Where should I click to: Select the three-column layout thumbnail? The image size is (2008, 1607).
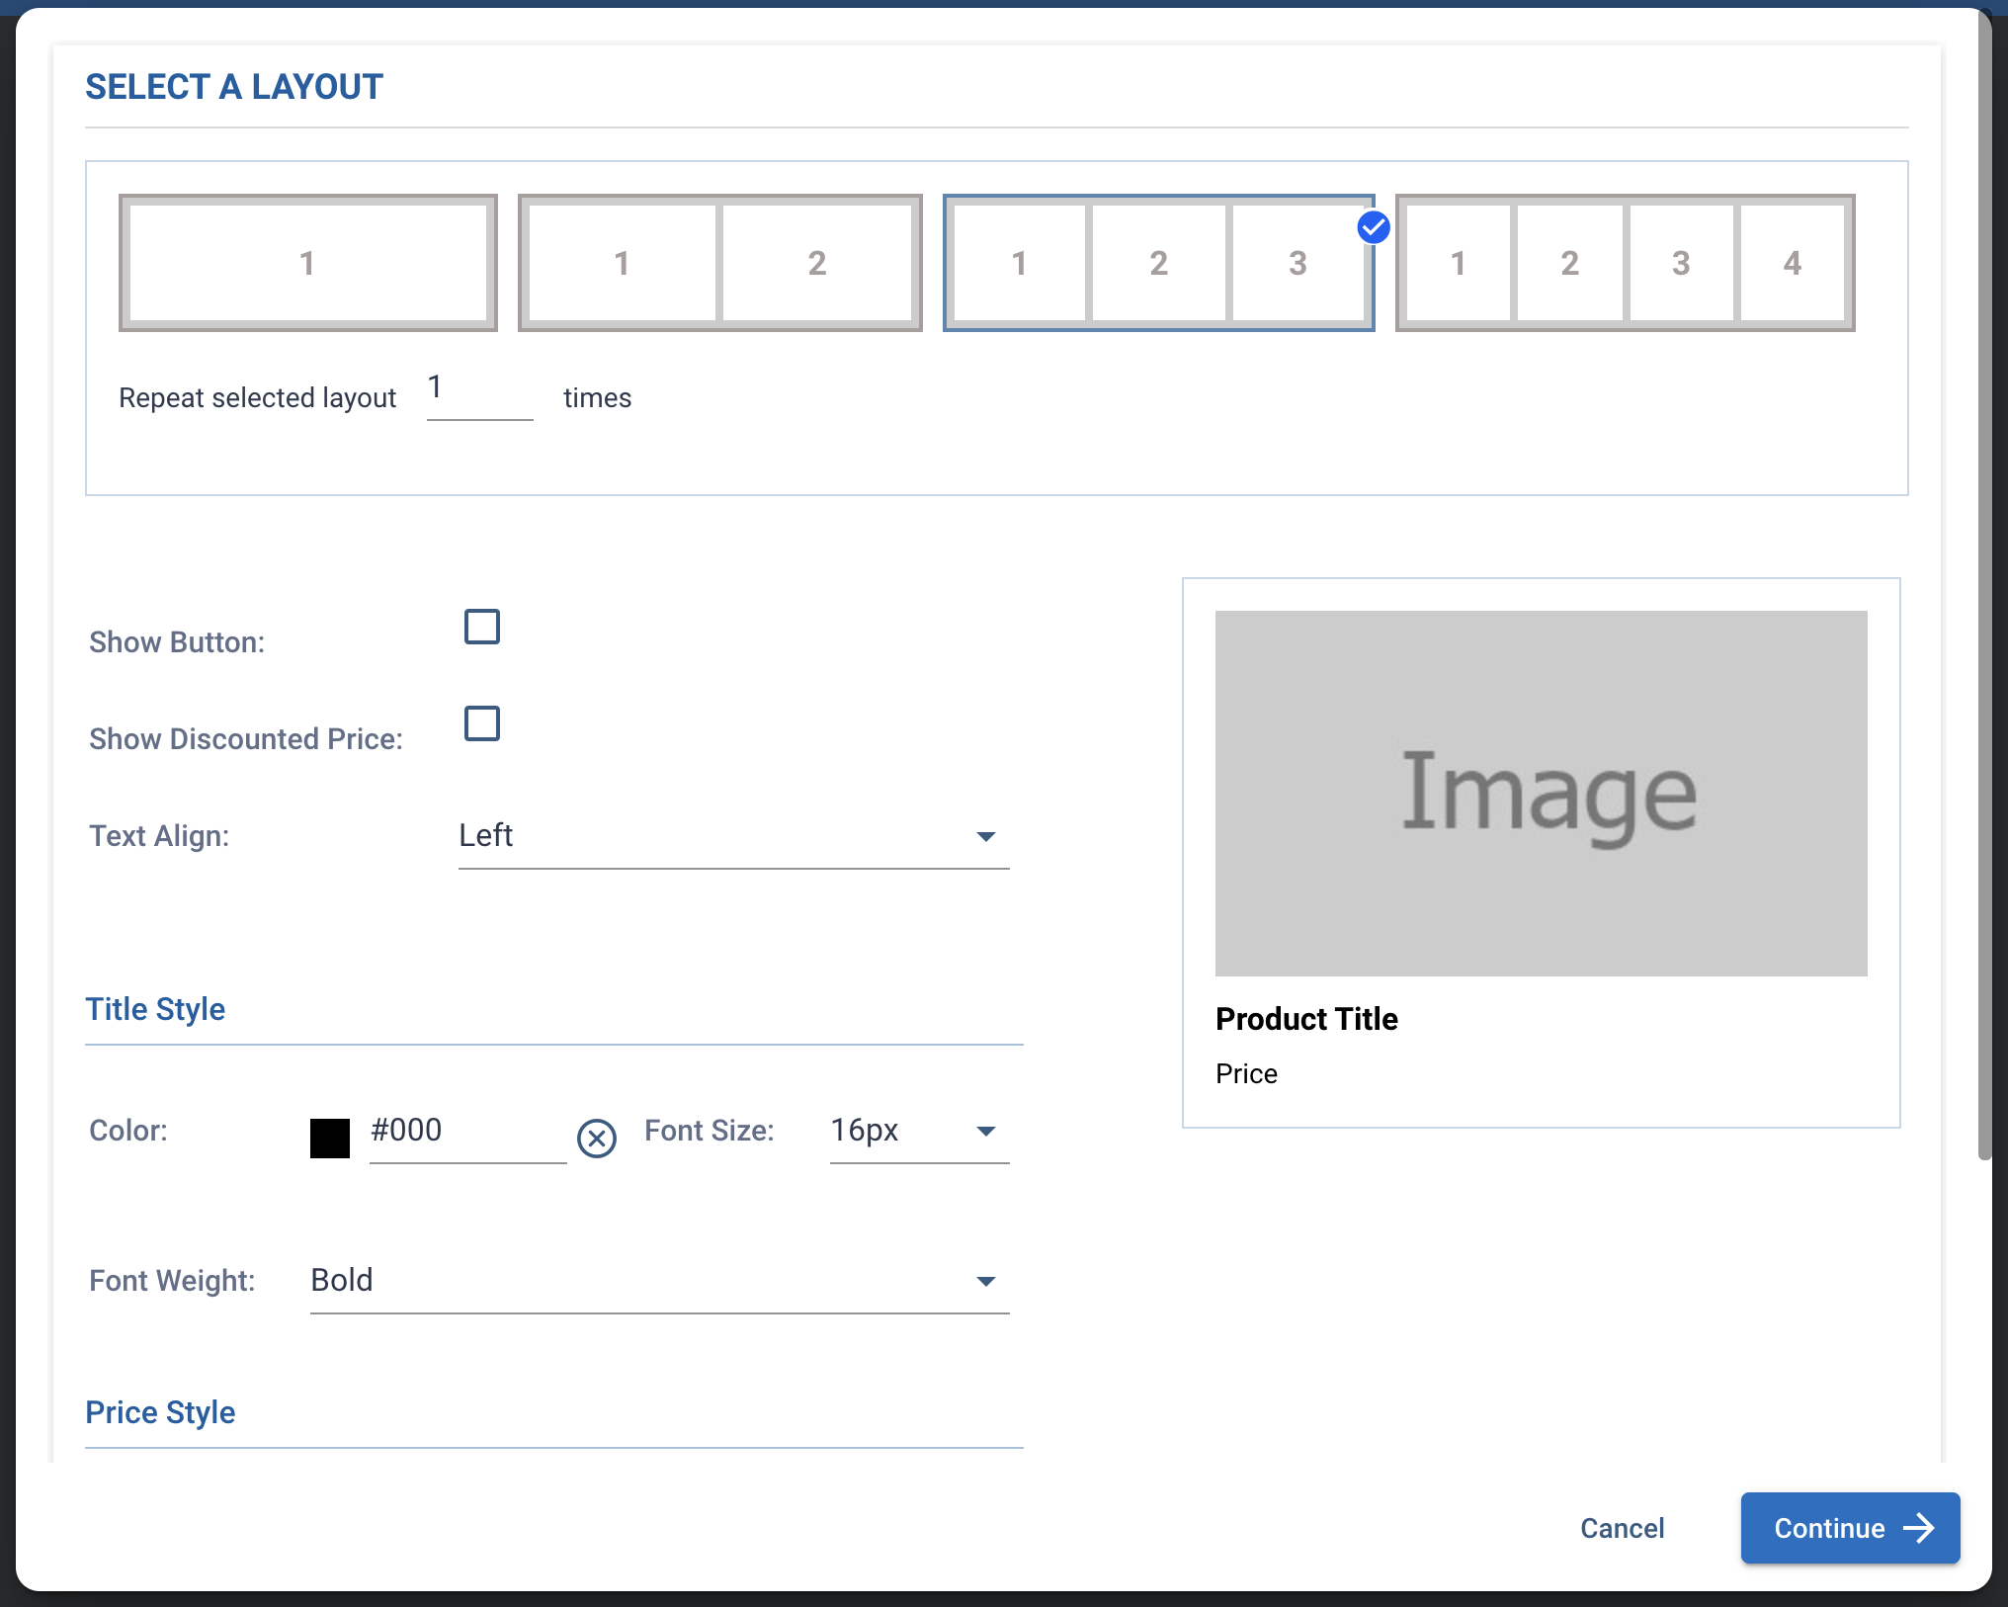(x=1158, y=263)
